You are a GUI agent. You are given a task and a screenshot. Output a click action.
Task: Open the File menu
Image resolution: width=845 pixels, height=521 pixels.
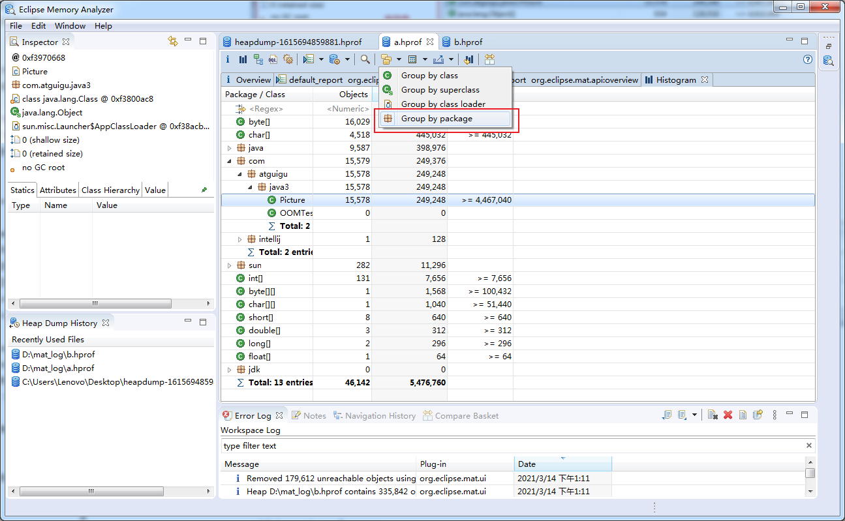pos(16,25)
